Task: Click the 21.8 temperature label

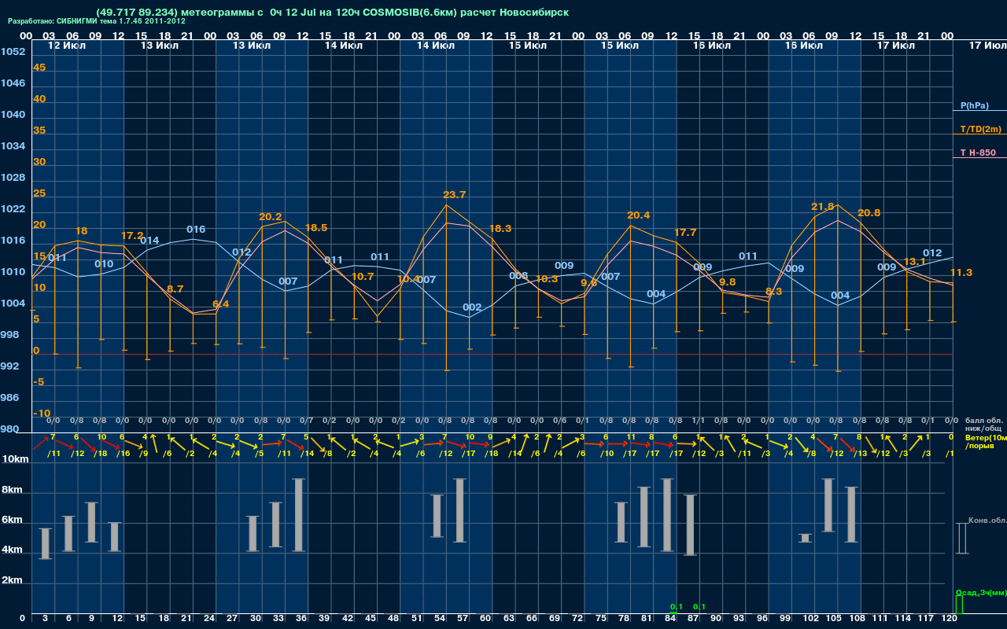Action: point(823,206)
